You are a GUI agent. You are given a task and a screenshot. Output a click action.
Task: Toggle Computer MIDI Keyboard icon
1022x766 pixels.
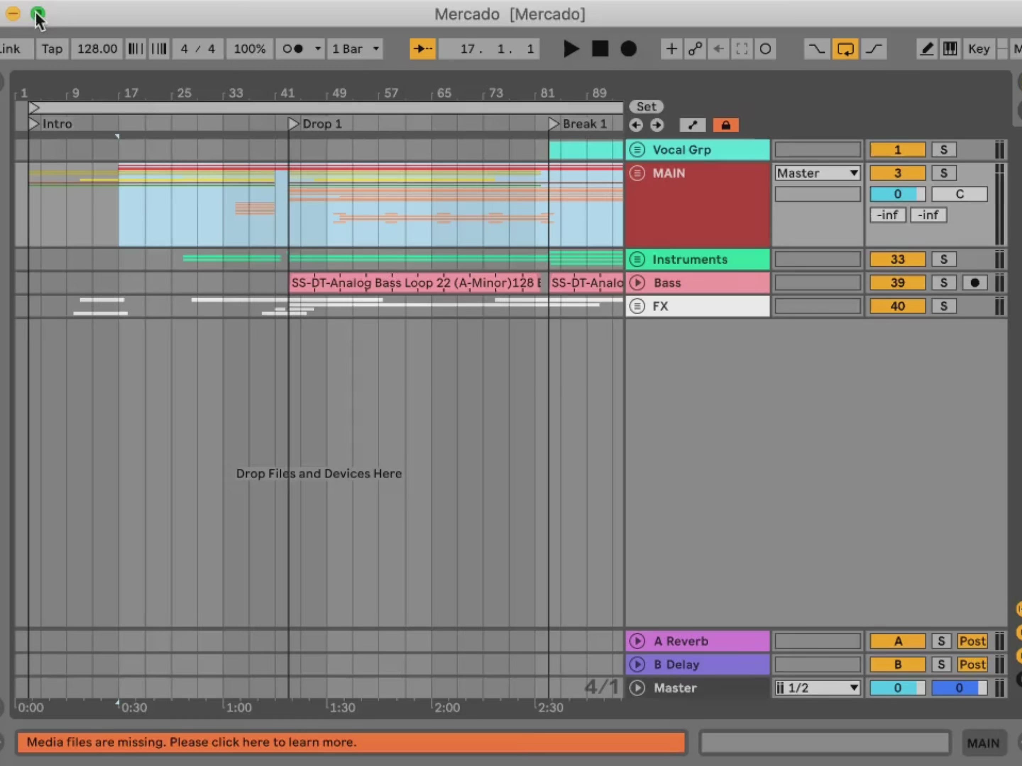tap(950, 49)
